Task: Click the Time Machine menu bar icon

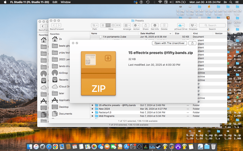Action: (148, 2)
